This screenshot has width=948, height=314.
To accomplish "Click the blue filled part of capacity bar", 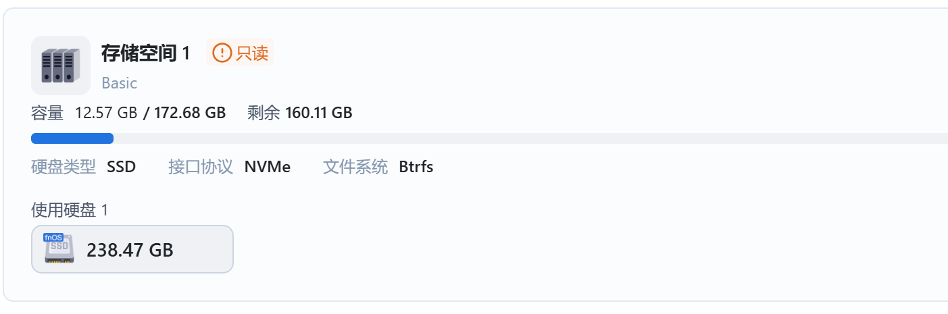I will (72, 138).
